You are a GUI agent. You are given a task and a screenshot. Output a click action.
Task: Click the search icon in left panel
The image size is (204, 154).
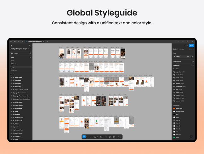pyautogui.click(x=30, y=53)
